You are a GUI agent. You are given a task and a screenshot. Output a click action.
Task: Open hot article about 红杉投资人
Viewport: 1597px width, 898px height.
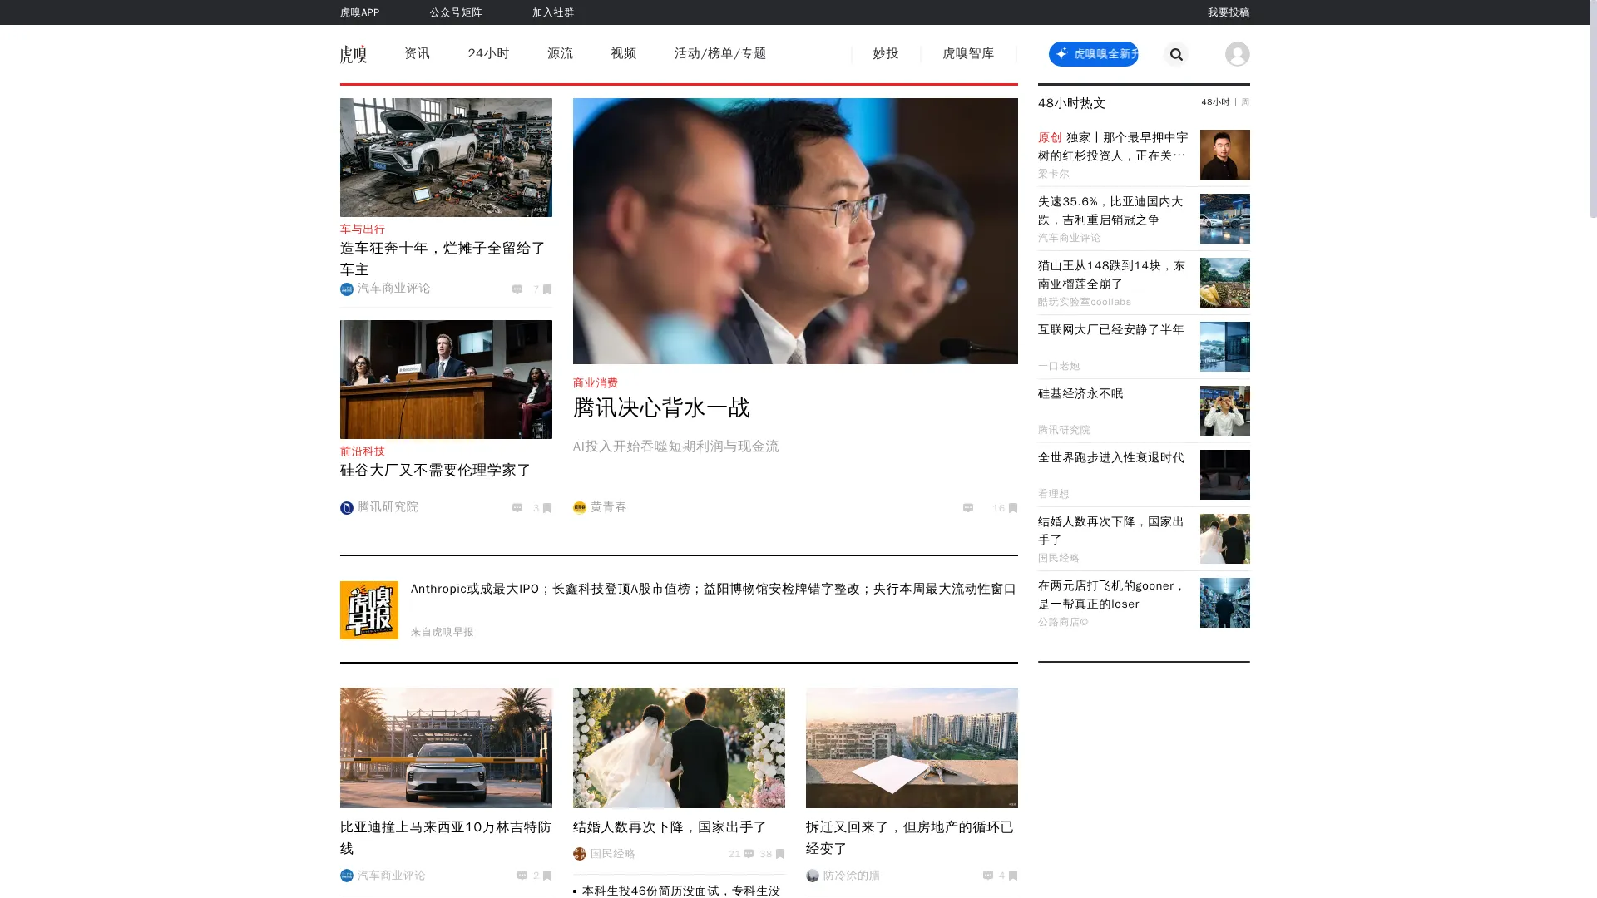point(1113,146)
